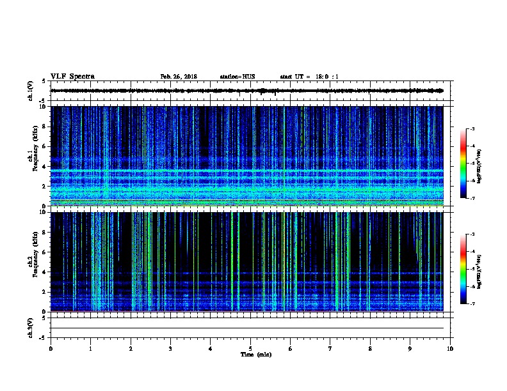The height and width of the screenshot is (391, 507).
Task: Click the "-3" tick on ch.1 colorbar
Action: [472, 128]
